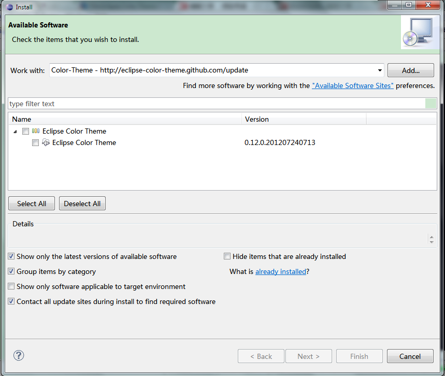Select the child Eclipse Color Theme row label
Image resolution: width=445 pixels, height=376 pixels.
click(84, 142)
